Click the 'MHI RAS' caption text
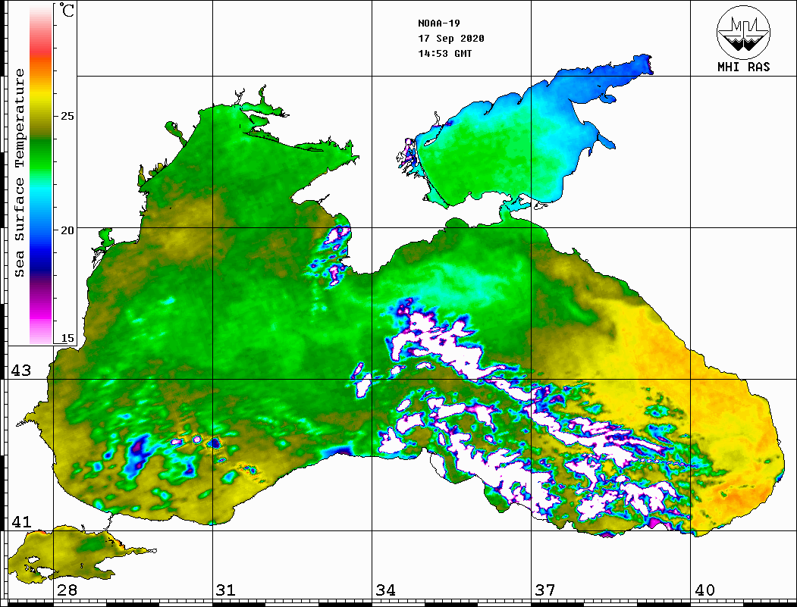 point(744,67)
